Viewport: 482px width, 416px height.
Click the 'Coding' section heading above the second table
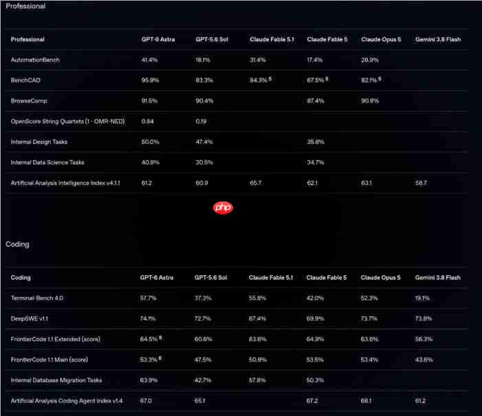click(17, 244)
